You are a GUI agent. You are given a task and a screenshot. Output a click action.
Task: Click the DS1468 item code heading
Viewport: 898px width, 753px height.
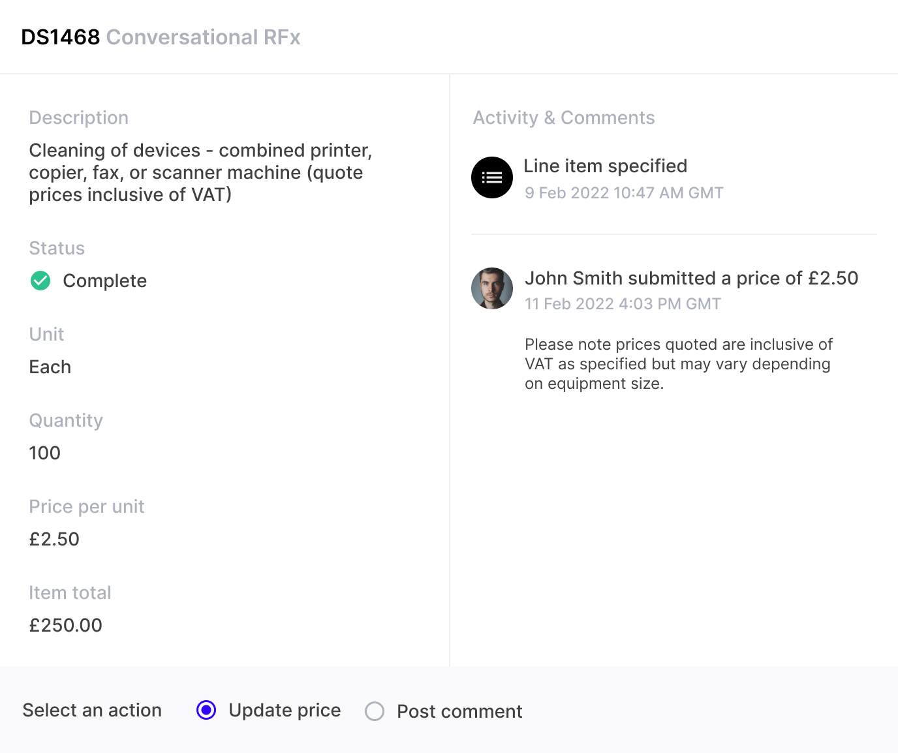pos(61,37)
